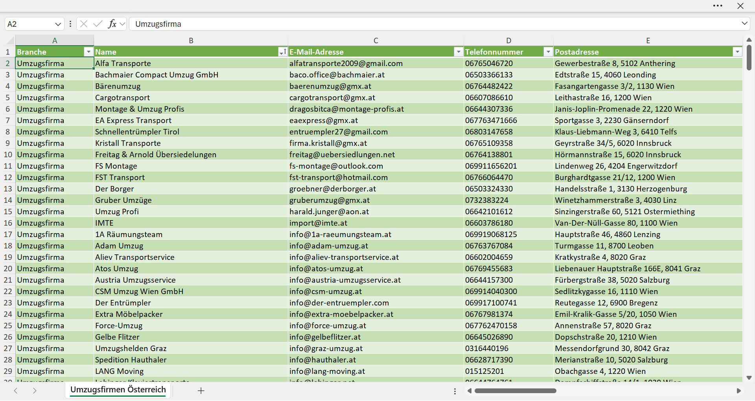Open the sorted Name column filter dropdown
This screenshot has height=401, width=755.
pos(282,52)
